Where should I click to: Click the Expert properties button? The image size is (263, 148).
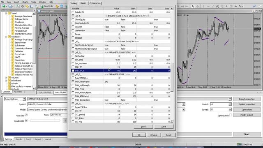pos(247,99)
